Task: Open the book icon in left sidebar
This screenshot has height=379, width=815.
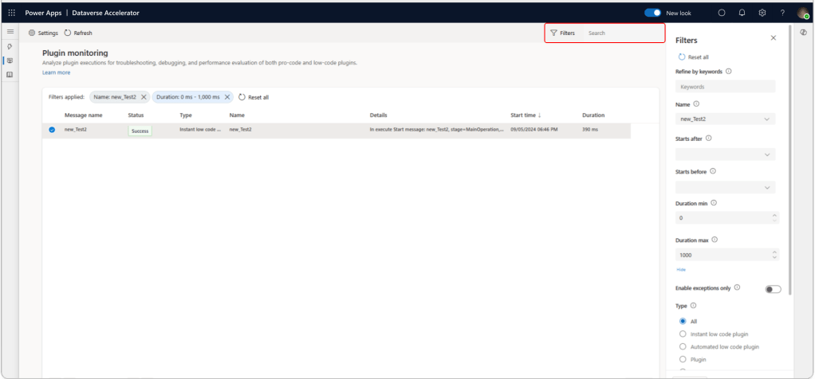Action: [x=10, y=75]
